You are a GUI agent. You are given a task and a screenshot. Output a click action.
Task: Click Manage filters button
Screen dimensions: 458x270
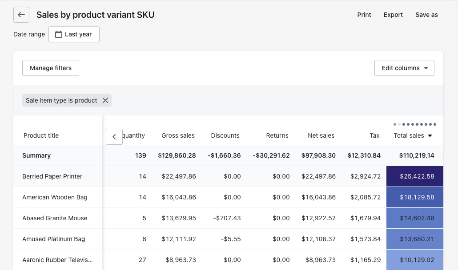point(51,68)
